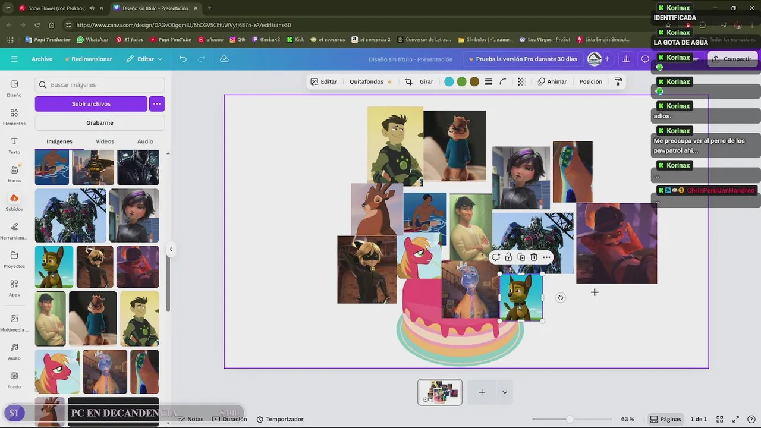Select the page 1 thumbnail
Image resolution: width=761 pixels, height=428 pixels.
[440, 392]
